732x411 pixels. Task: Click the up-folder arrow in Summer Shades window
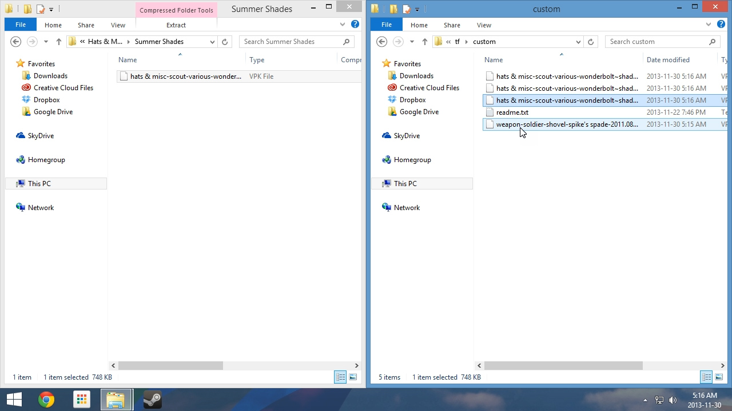[58, 42]
